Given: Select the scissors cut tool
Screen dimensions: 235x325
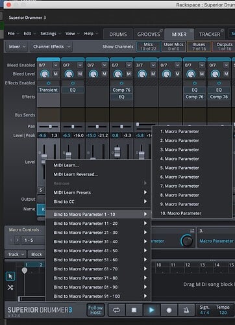Looking at the screenshot, I should pyautogui.click(x=10, y=287).
